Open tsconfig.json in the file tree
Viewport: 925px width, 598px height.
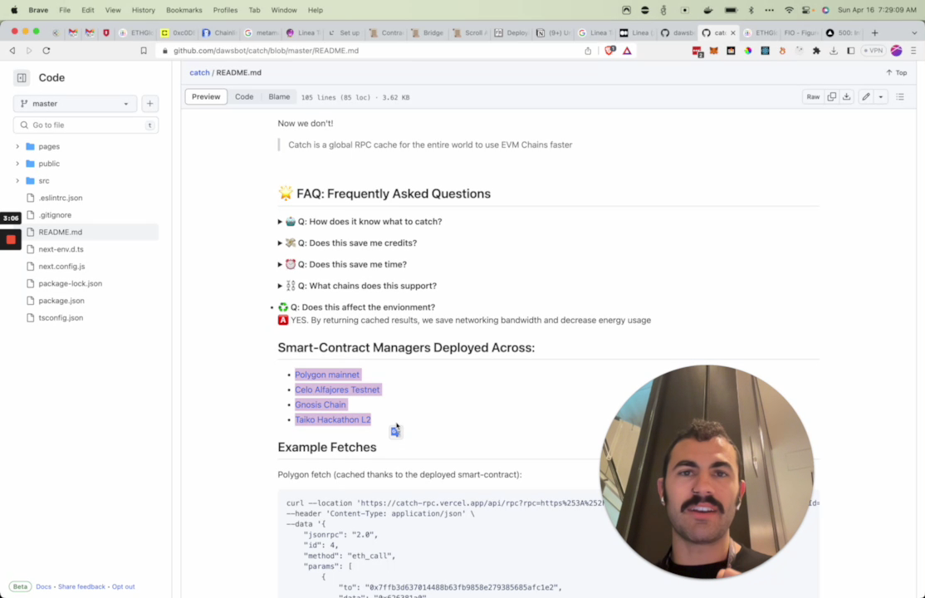coord(61,318)
